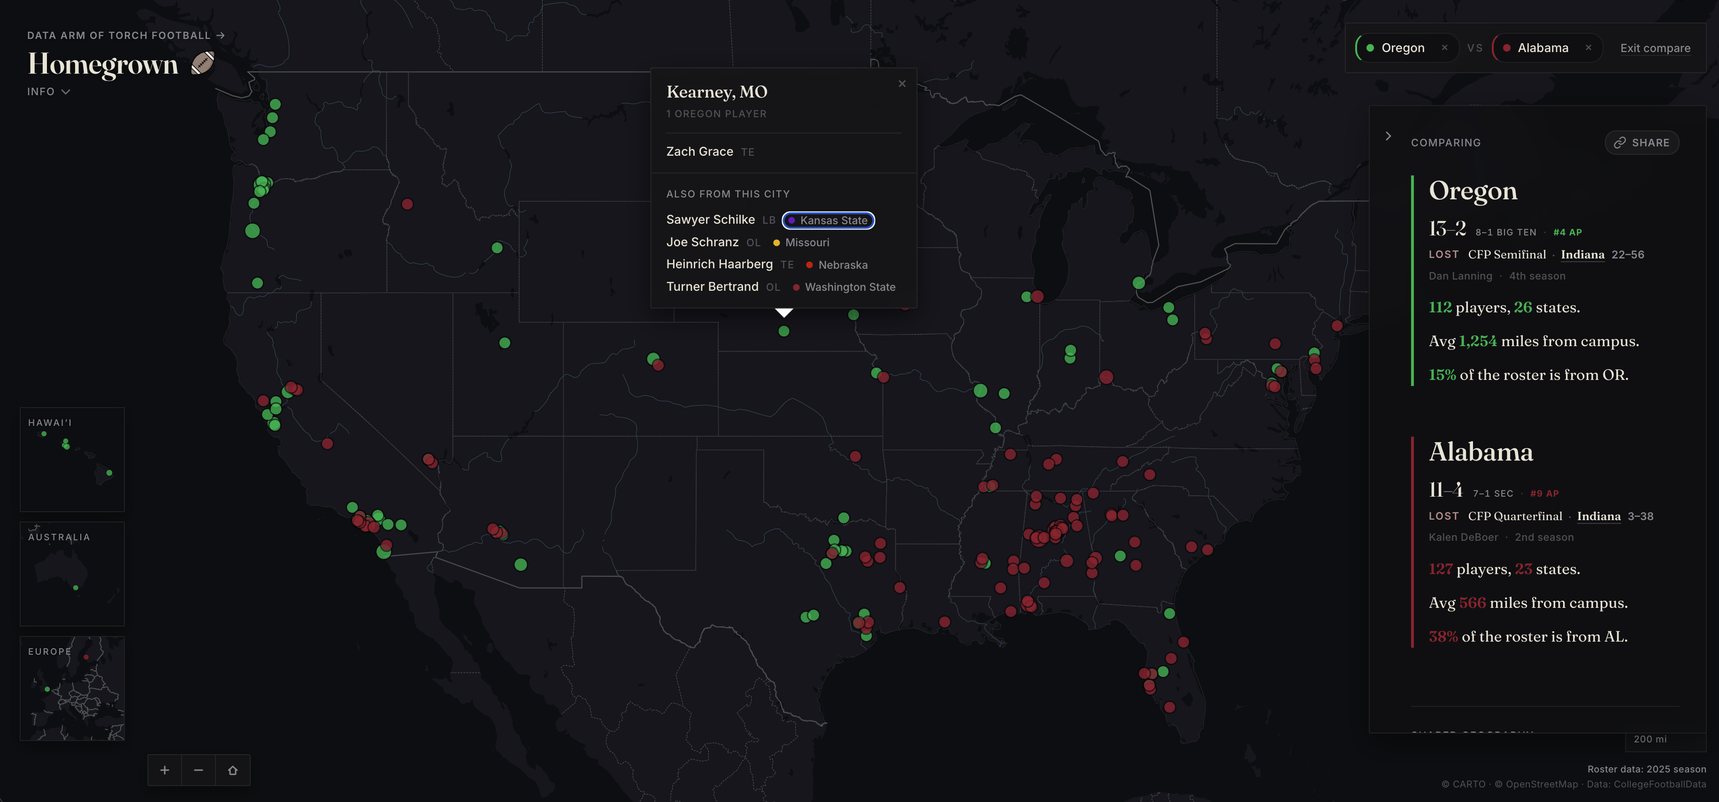Open the Indiana link under Oregon's CFP result
The width and height of the screenshot is (1719, 802).
[1583, 254]
